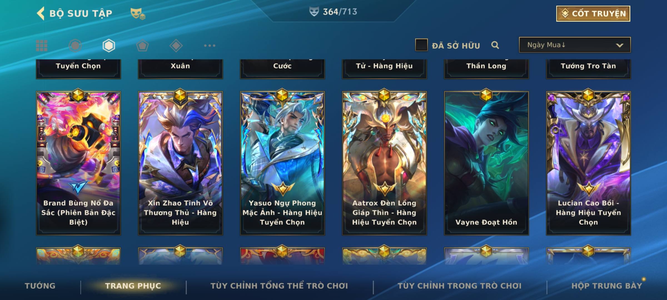
Task: Select the round gem rarity filter
Action: tap(75, 46)
